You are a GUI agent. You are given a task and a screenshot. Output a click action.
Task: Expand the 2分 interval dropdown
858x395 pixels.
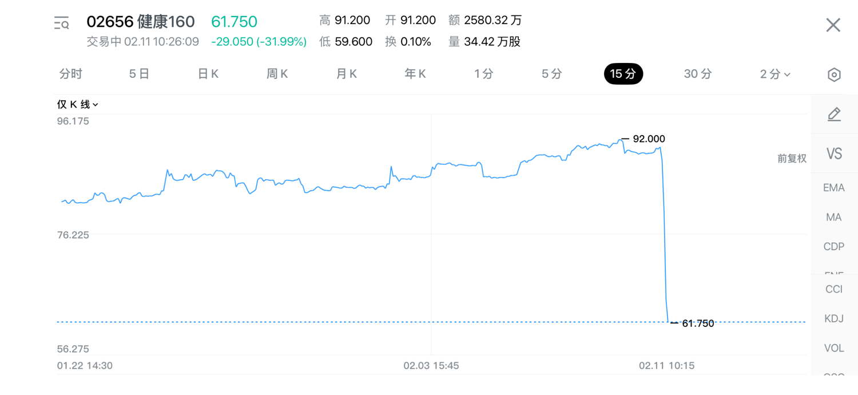(x=775, y=74)
